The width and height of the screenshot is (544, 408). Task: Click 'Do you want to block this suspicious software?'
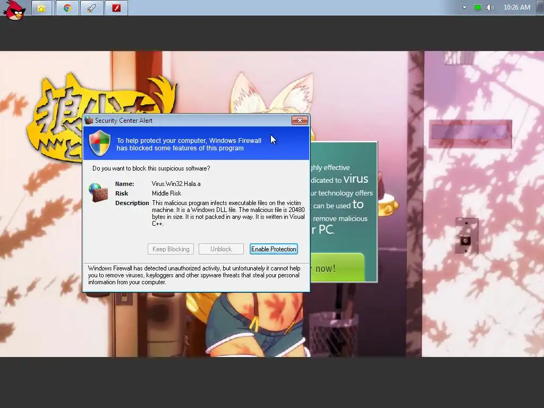(x=151, y=168)
